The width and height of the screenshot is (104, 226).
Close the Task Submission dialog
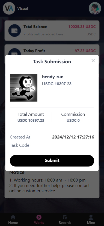coord(93,61)
